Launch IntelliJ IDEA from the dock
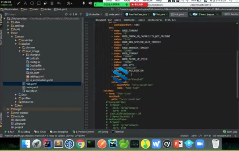Viewport: 239px width, 151px height. 47,144
